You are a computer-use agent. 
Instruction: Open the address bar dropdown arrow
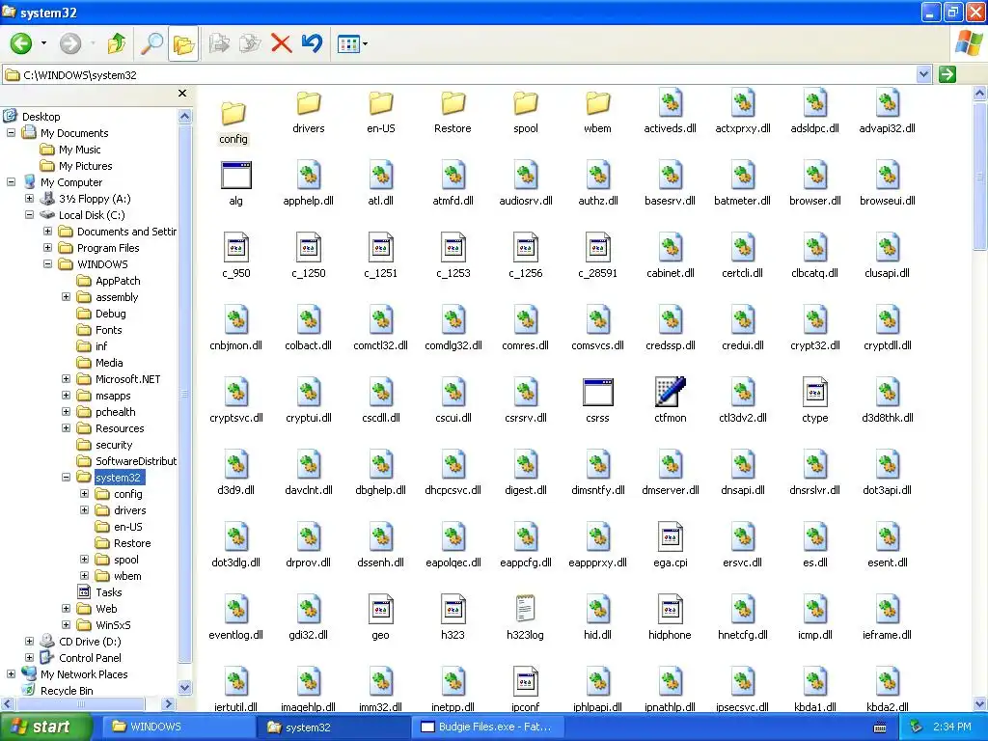pos(923,74)
